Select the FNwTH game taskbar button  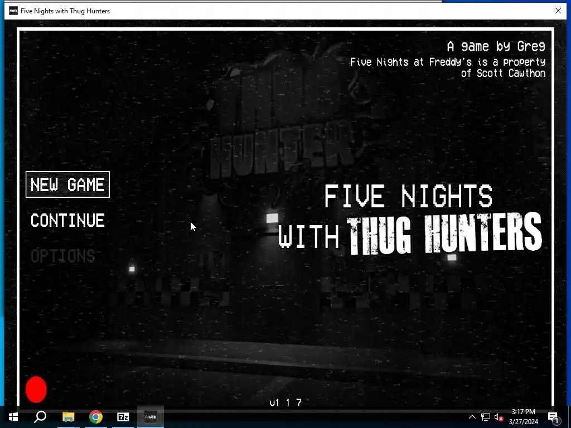pyautogui.click(x=151, y=417)
